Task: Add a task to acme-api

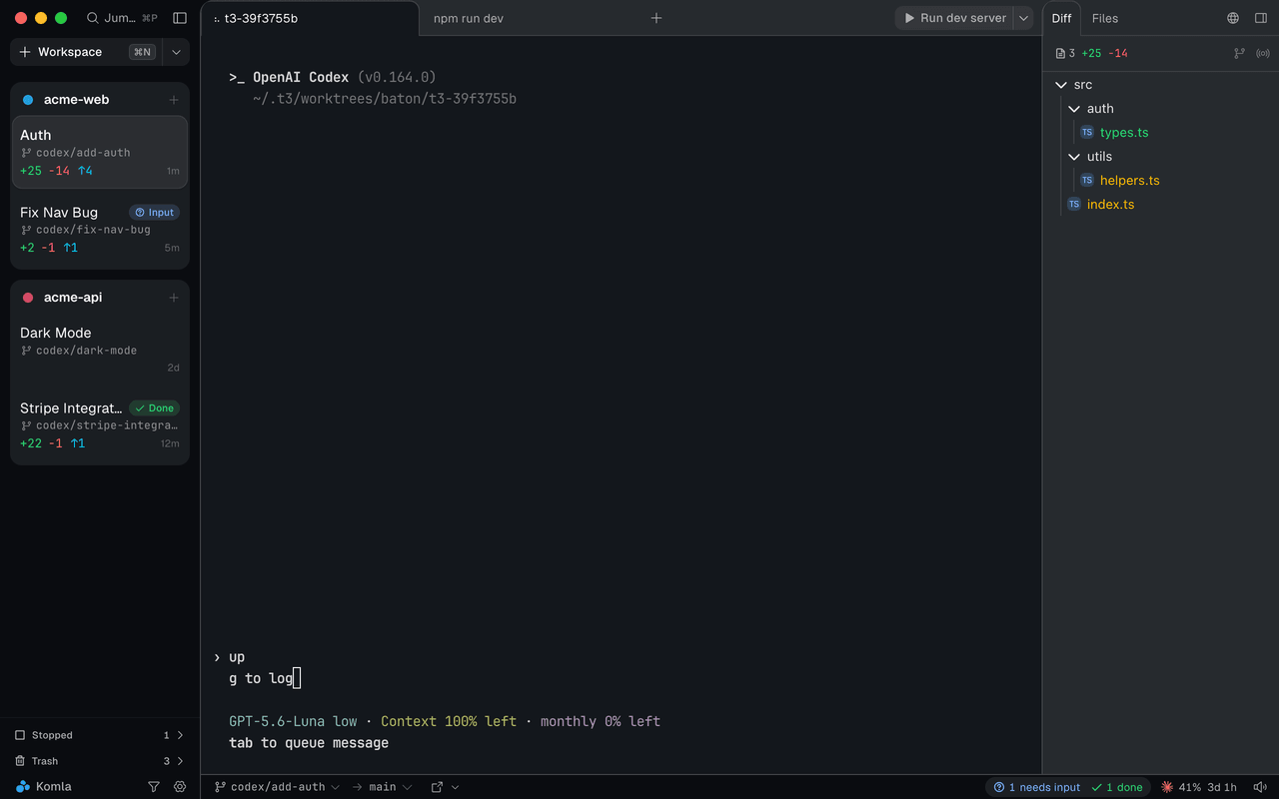Action: (x=174, y=298)
